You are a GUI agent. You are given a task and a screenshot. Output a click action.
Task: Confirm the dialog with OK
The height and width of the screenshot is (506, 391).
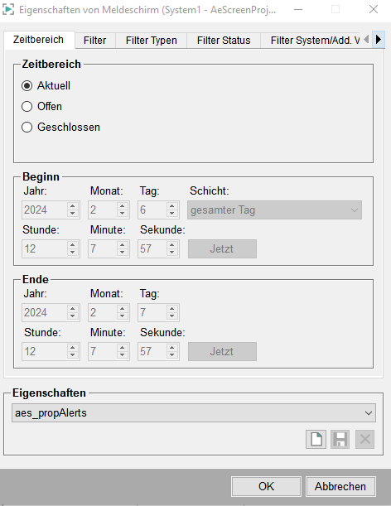(x=266, y=486)
